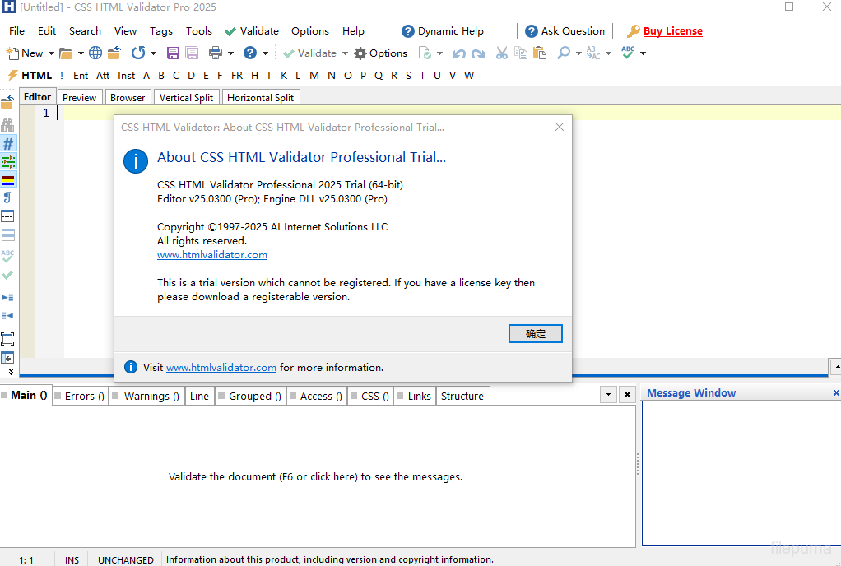This screenshot has height=566, width=841.
Task: Click the scissors Cut icon
Action: [502, 53]
